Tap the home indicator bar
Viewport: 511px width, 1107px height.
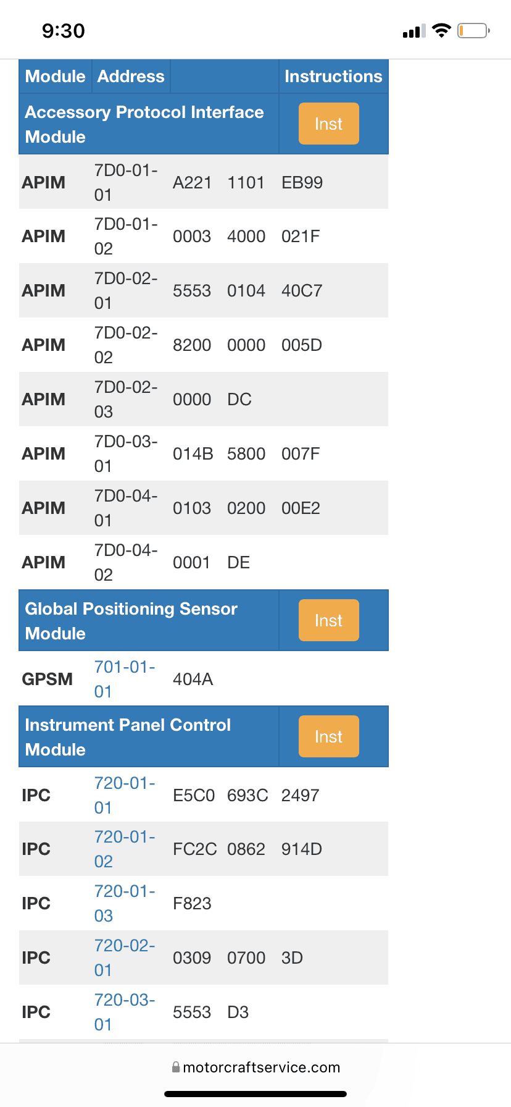255,1094
